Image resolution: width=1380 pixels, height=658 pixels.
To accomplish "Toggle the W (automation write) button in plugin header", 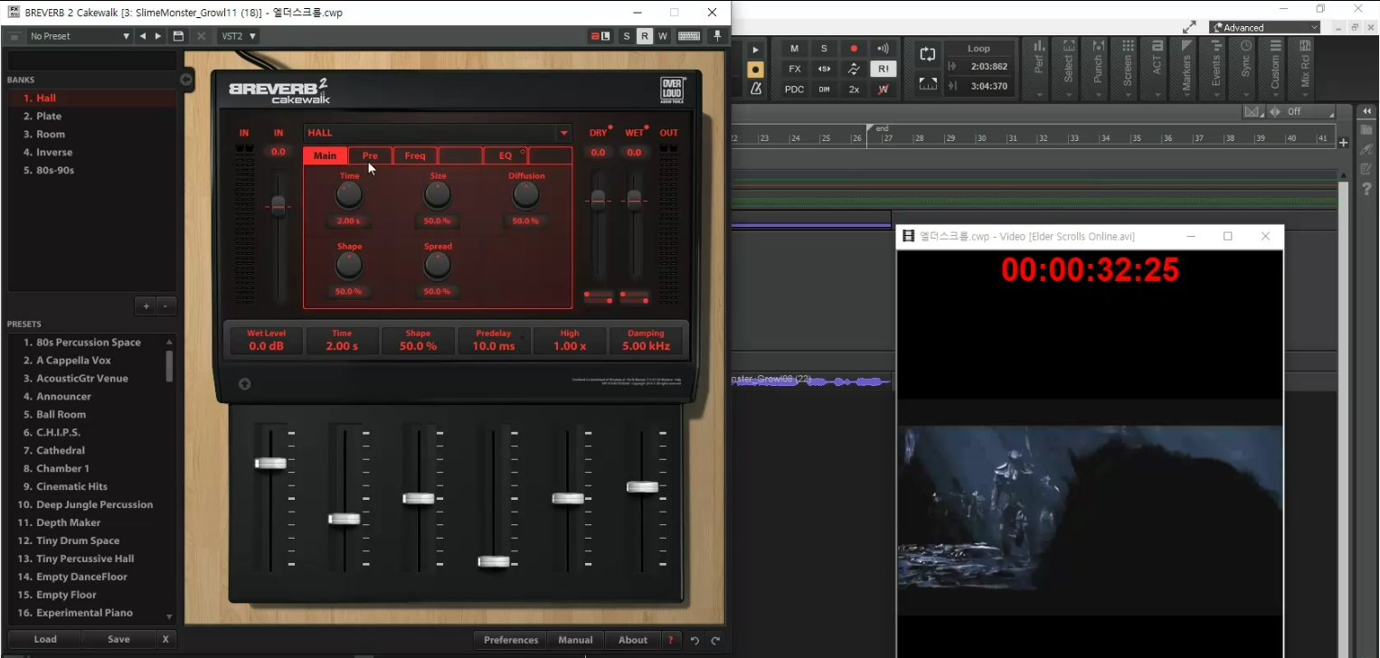I will tap(663, 36).
